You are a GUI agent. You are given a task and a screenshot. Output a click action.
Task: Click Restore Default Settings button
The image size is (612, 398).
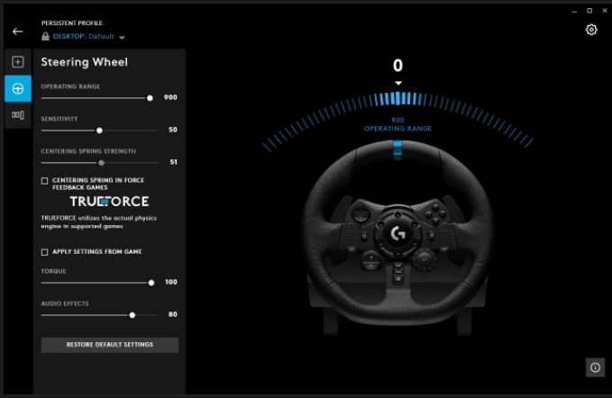(x=110, y=345)
